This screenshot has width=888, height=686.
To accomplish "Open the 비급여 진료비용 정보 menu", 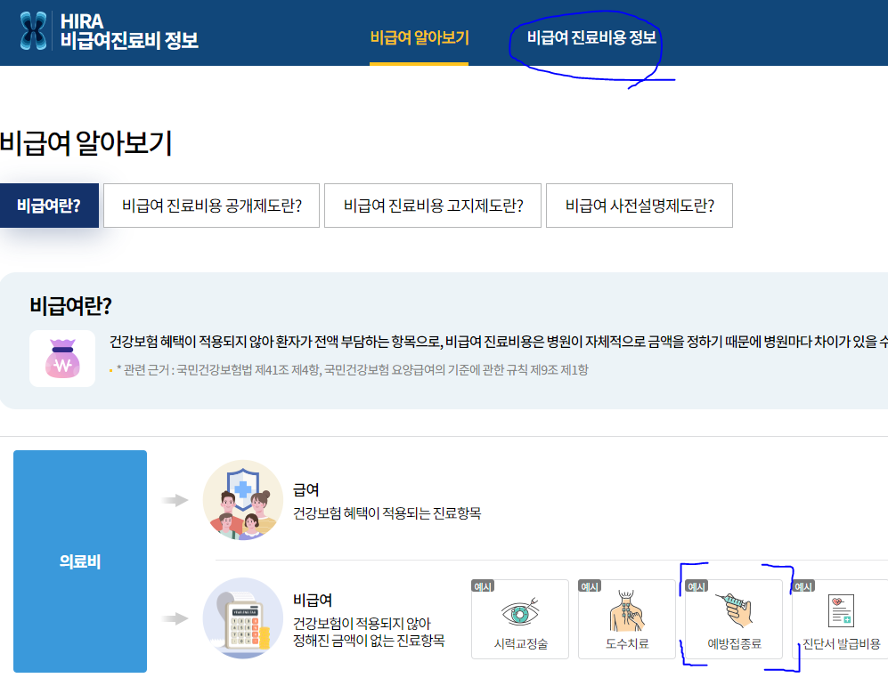I will [x=591, y=38].
